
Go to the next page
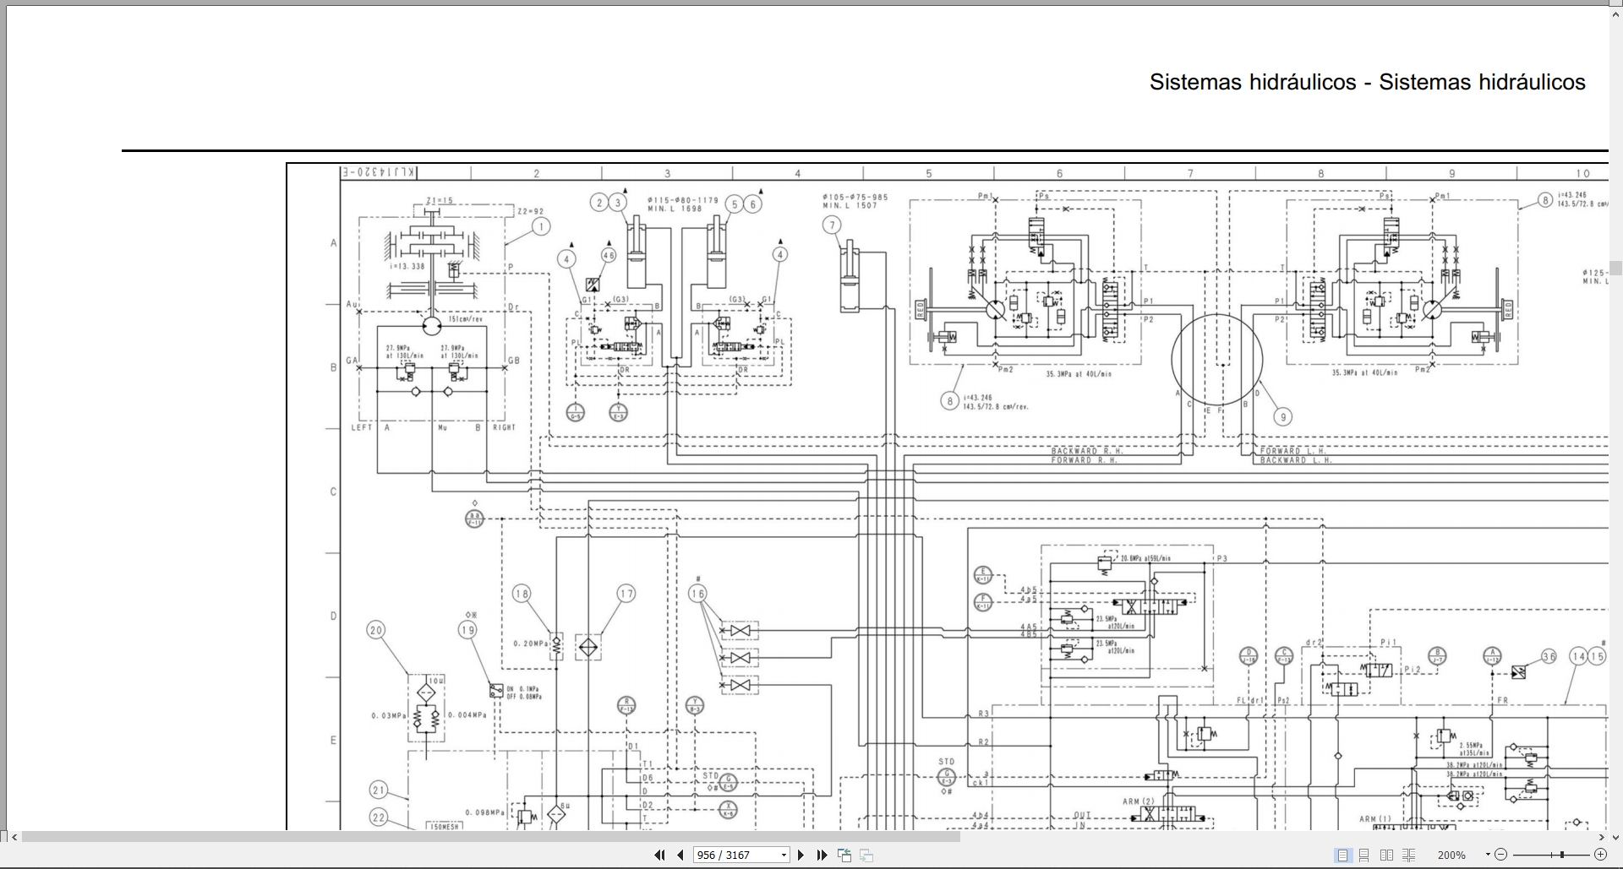click(x=801, y=855)
